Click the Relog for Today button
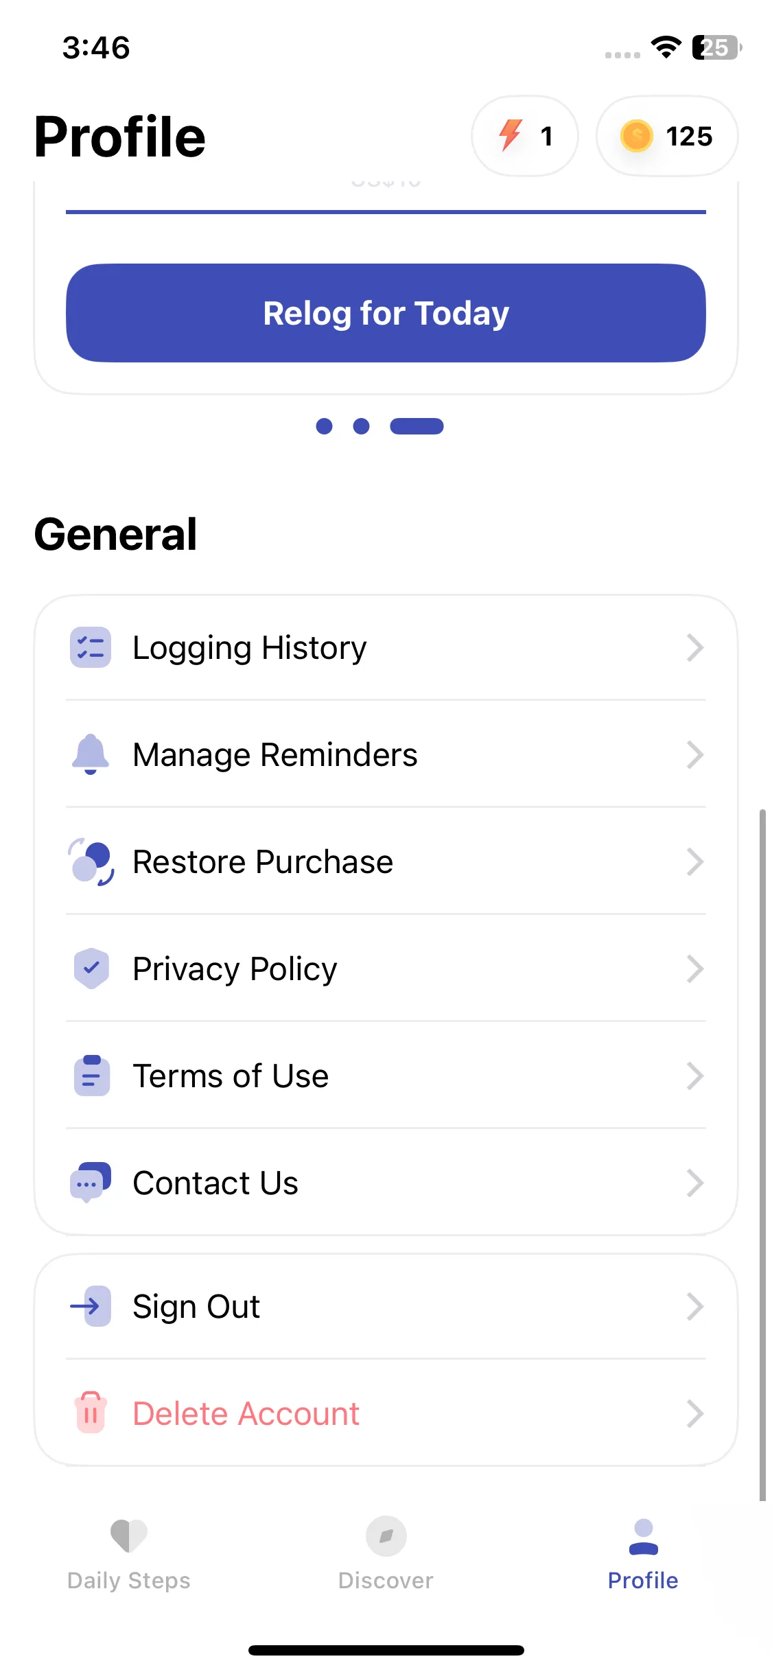The image size is (772, 1672). (386, 313)
